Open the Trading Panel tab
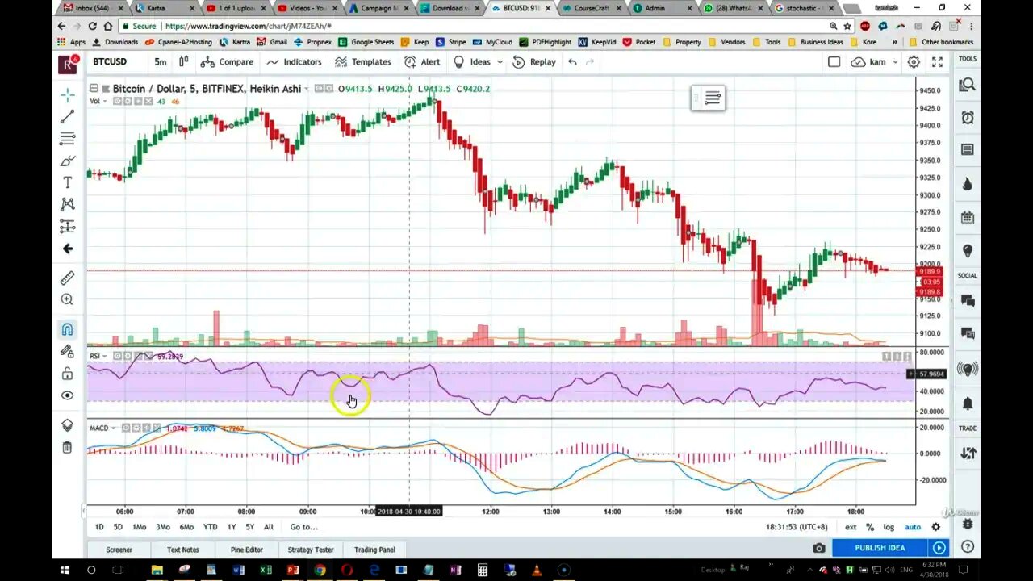The image size is (1033, 581). point(375,550)
